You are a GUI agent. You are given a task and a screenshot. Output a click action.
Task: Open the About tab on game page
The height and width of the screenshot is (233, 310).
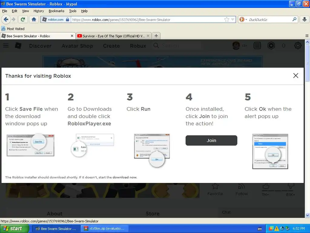54,214
